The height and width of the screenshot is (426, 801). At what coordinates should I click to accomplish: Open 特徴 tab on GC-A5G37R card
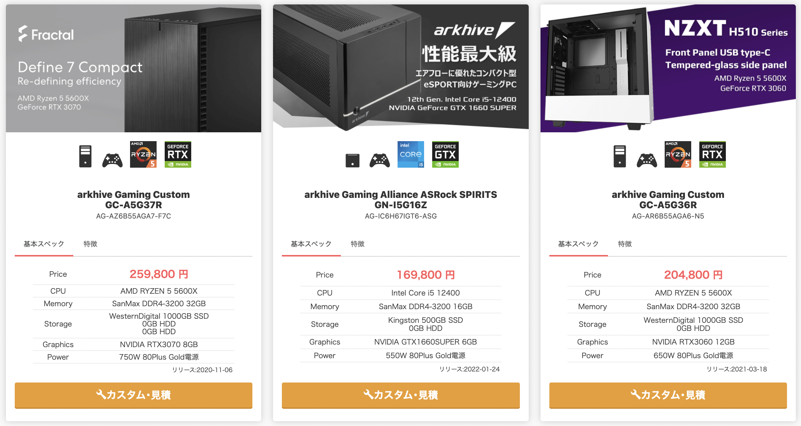[x=90, y=244]
